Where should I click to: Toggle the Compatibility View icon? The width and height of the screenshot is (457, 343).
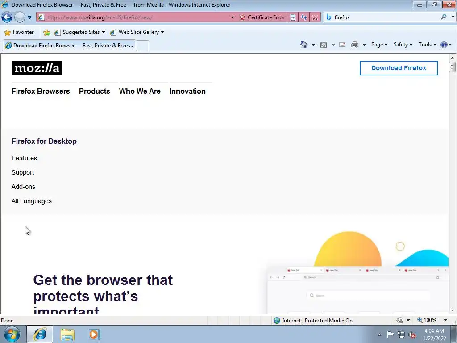[293, 17]
